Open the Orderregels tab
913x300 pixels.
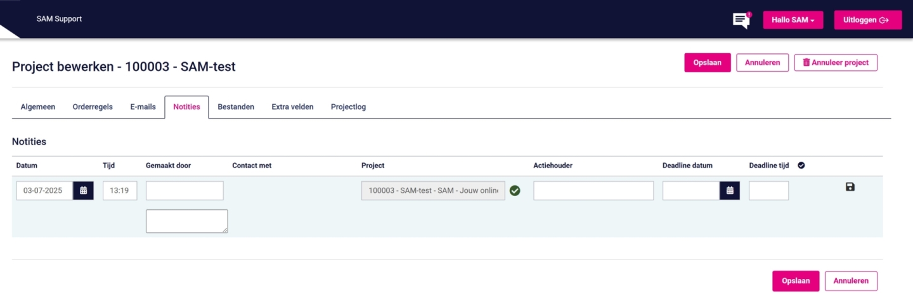(x=93, y=107)
